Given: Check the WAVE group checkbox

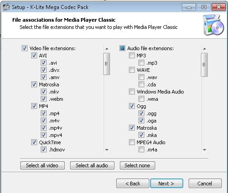Looking at the screenshot, I should pyautogui.click(x=132, y=70).
